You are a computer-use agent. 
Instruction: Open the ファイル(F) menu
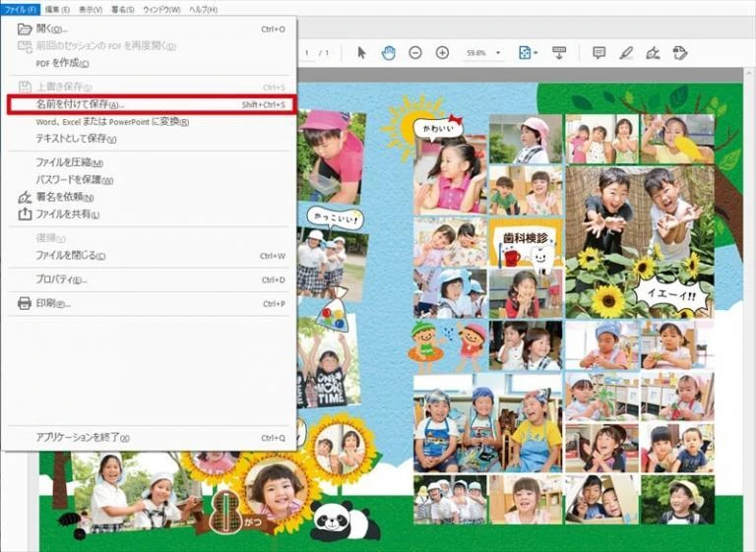[x=21, y=9]
